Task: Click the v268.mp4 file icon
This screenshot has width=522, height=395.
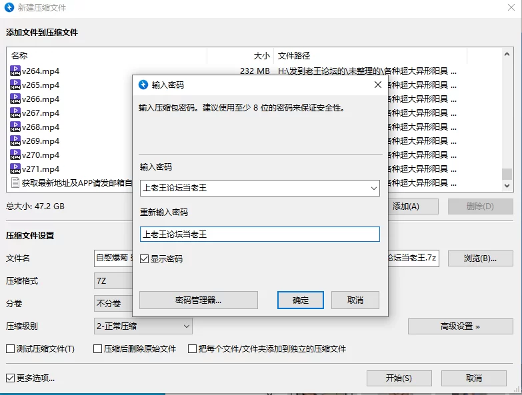Action: coord(15,127)
